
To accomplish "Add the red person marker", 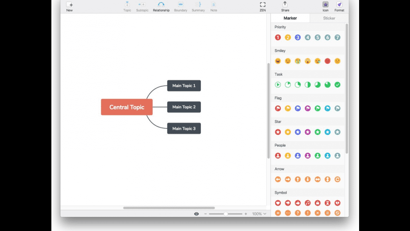I will click(x=278, y=156).
